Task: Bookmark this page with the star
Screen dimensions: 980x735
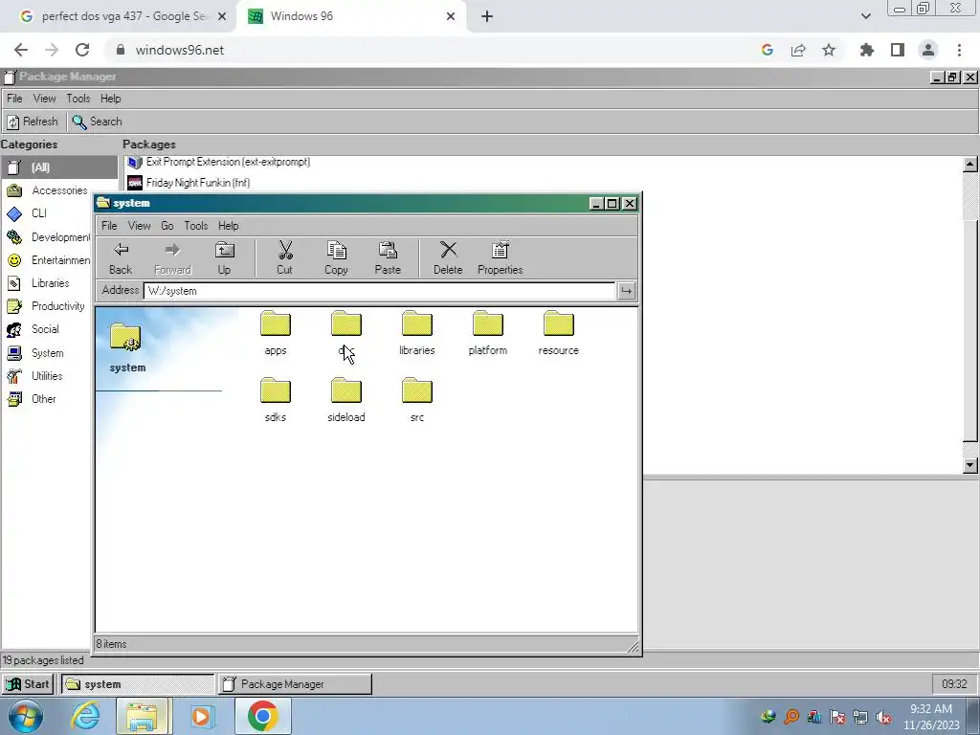Action: (x=829, y=50)
